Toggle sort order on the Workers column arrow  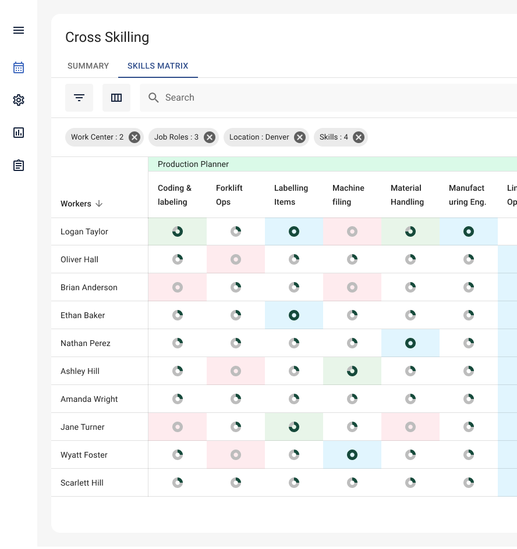(100, 204)
